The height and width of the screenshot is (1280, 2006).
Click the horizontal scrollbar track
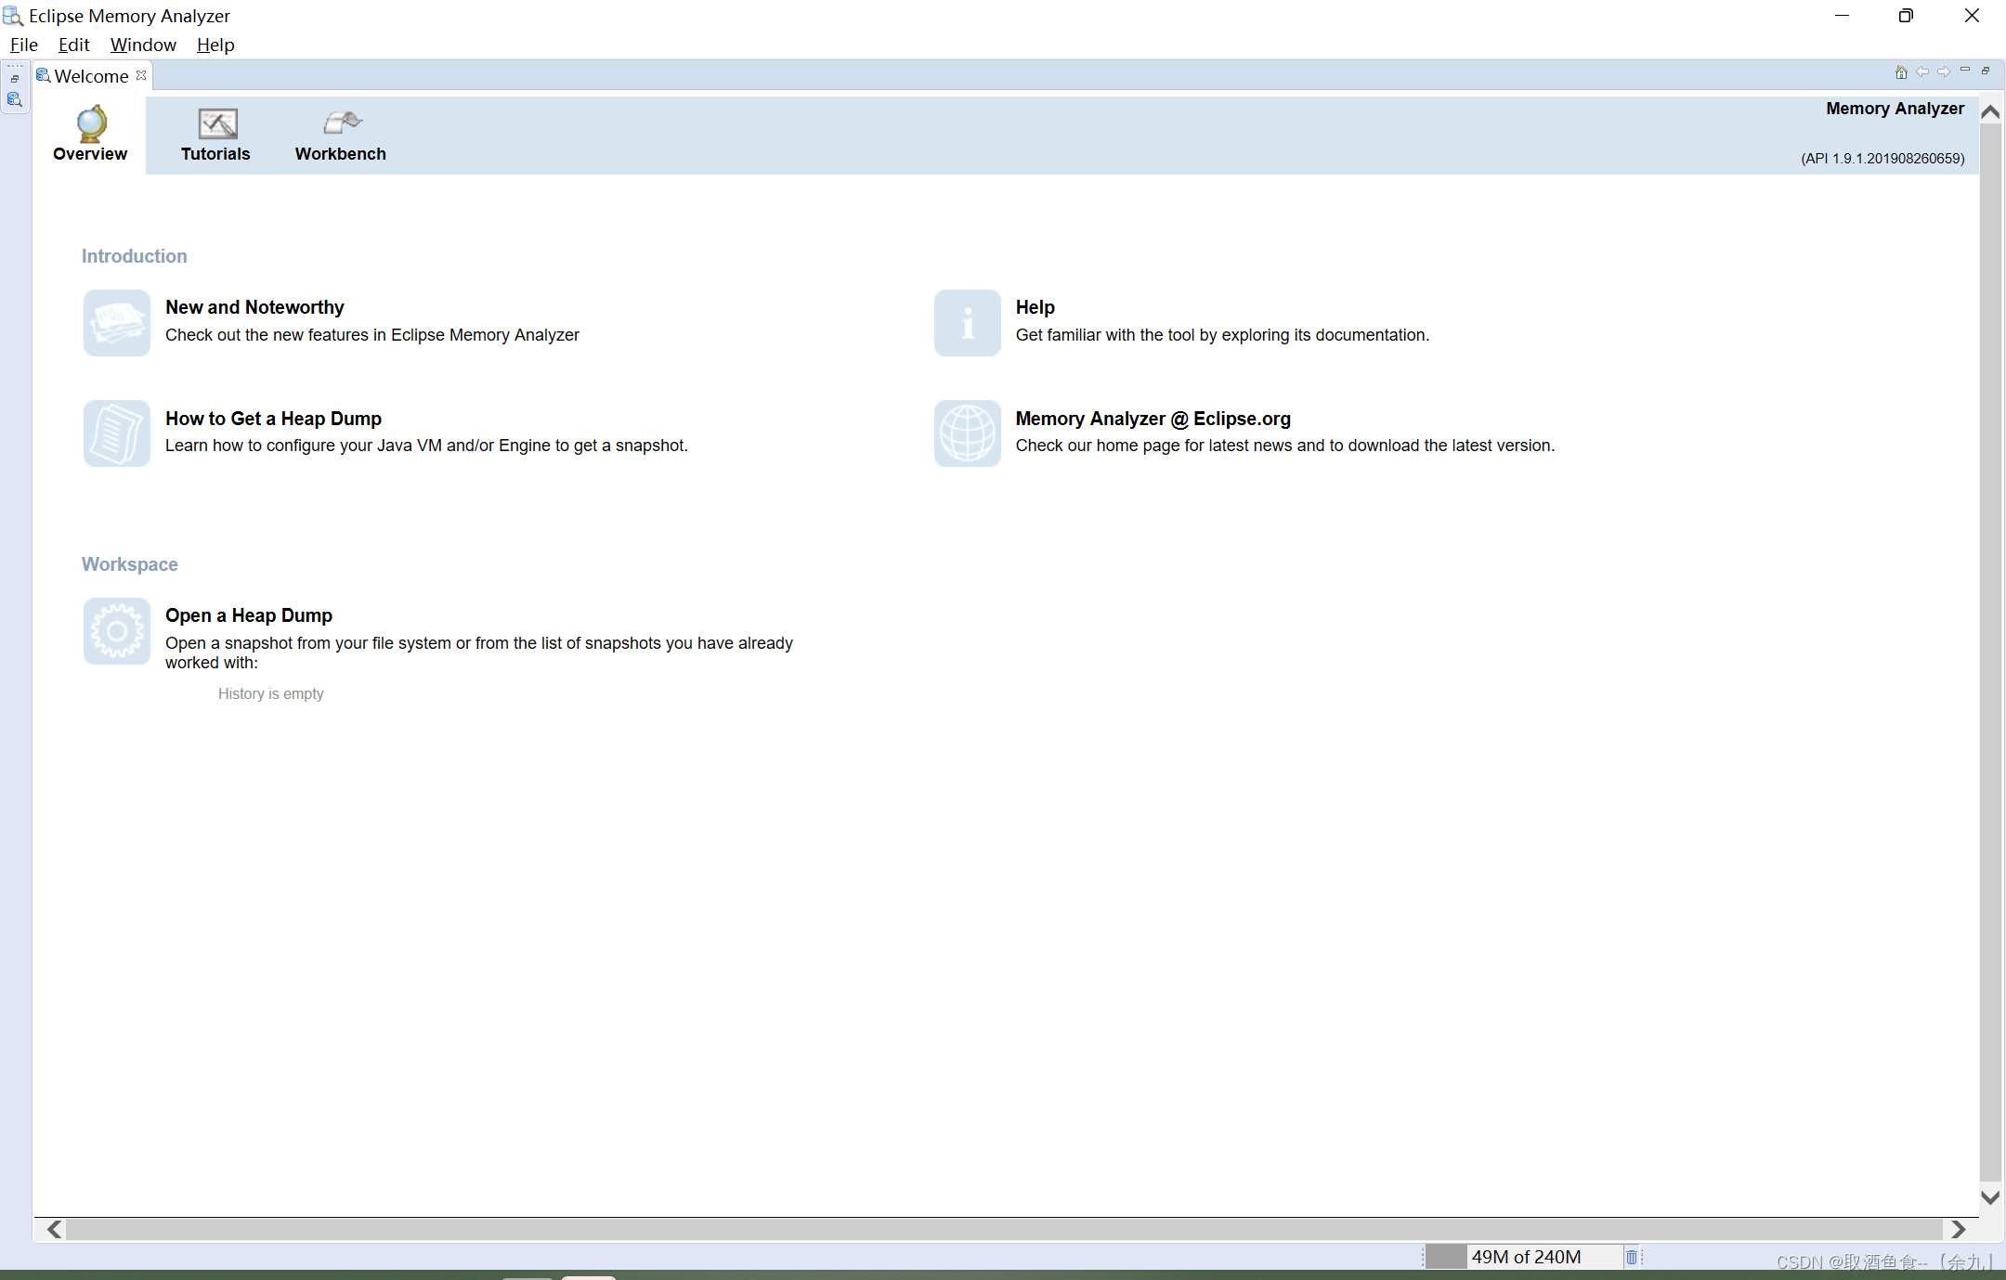pos(1005,1229)
